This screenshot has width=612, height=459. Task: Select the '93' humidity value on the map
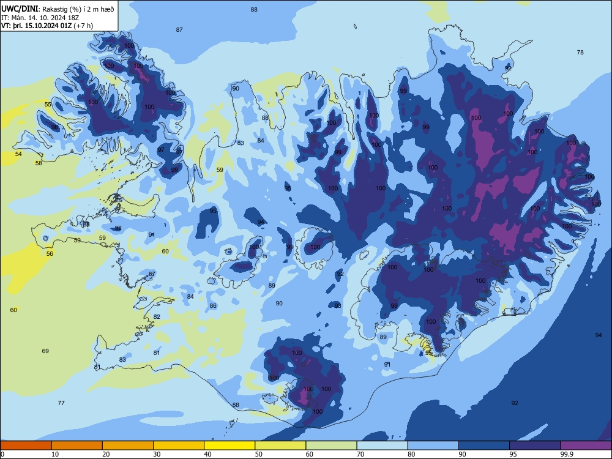(x=338, y=305)
